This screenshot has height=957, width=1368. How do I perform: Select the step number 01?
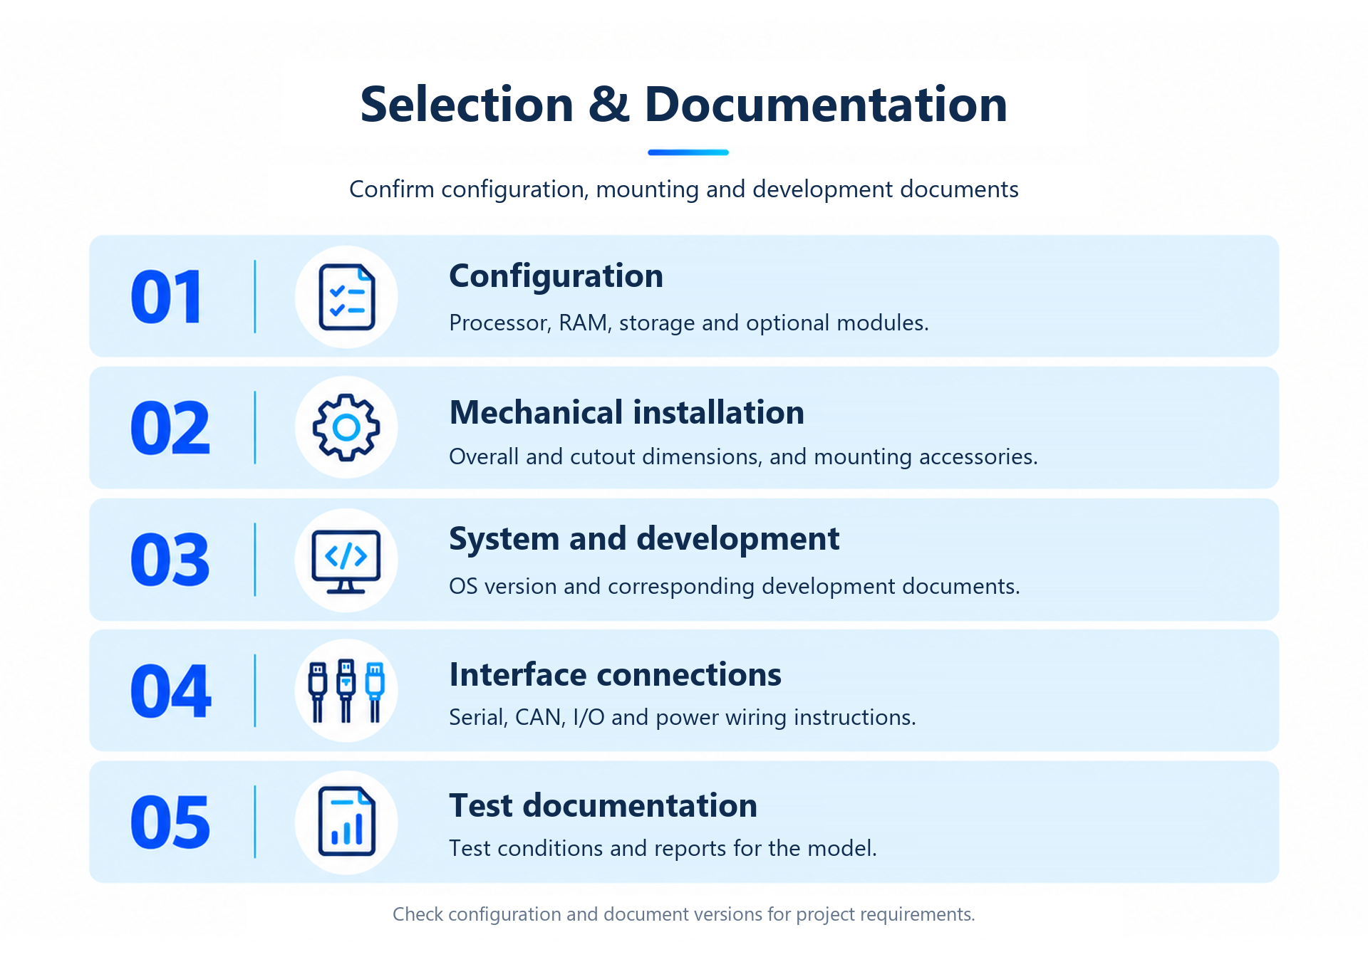click(x=167, y=298)
